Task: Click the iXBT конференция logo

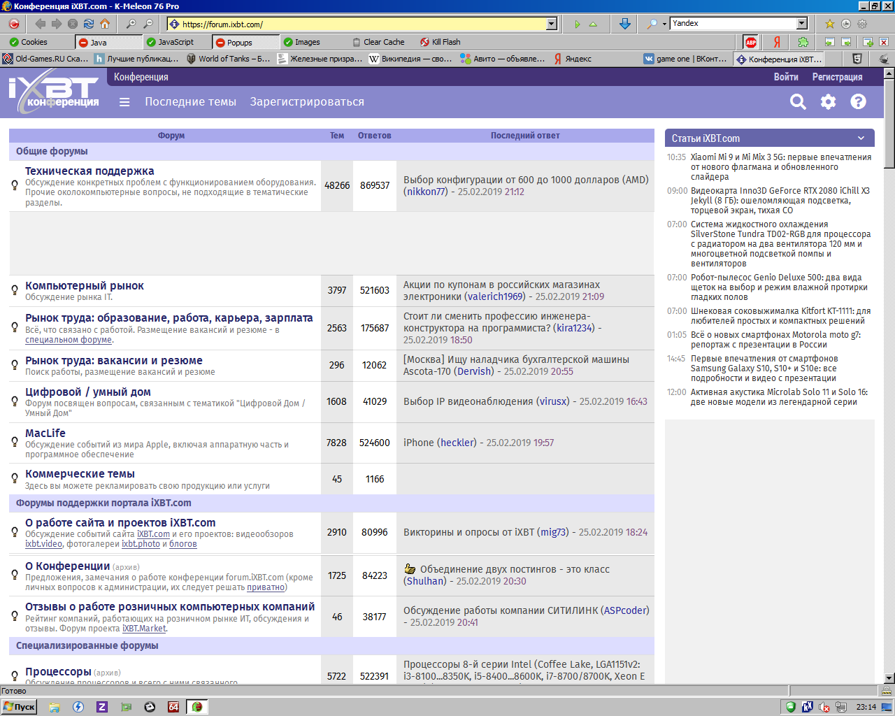Action: click(x=54, y=93)
